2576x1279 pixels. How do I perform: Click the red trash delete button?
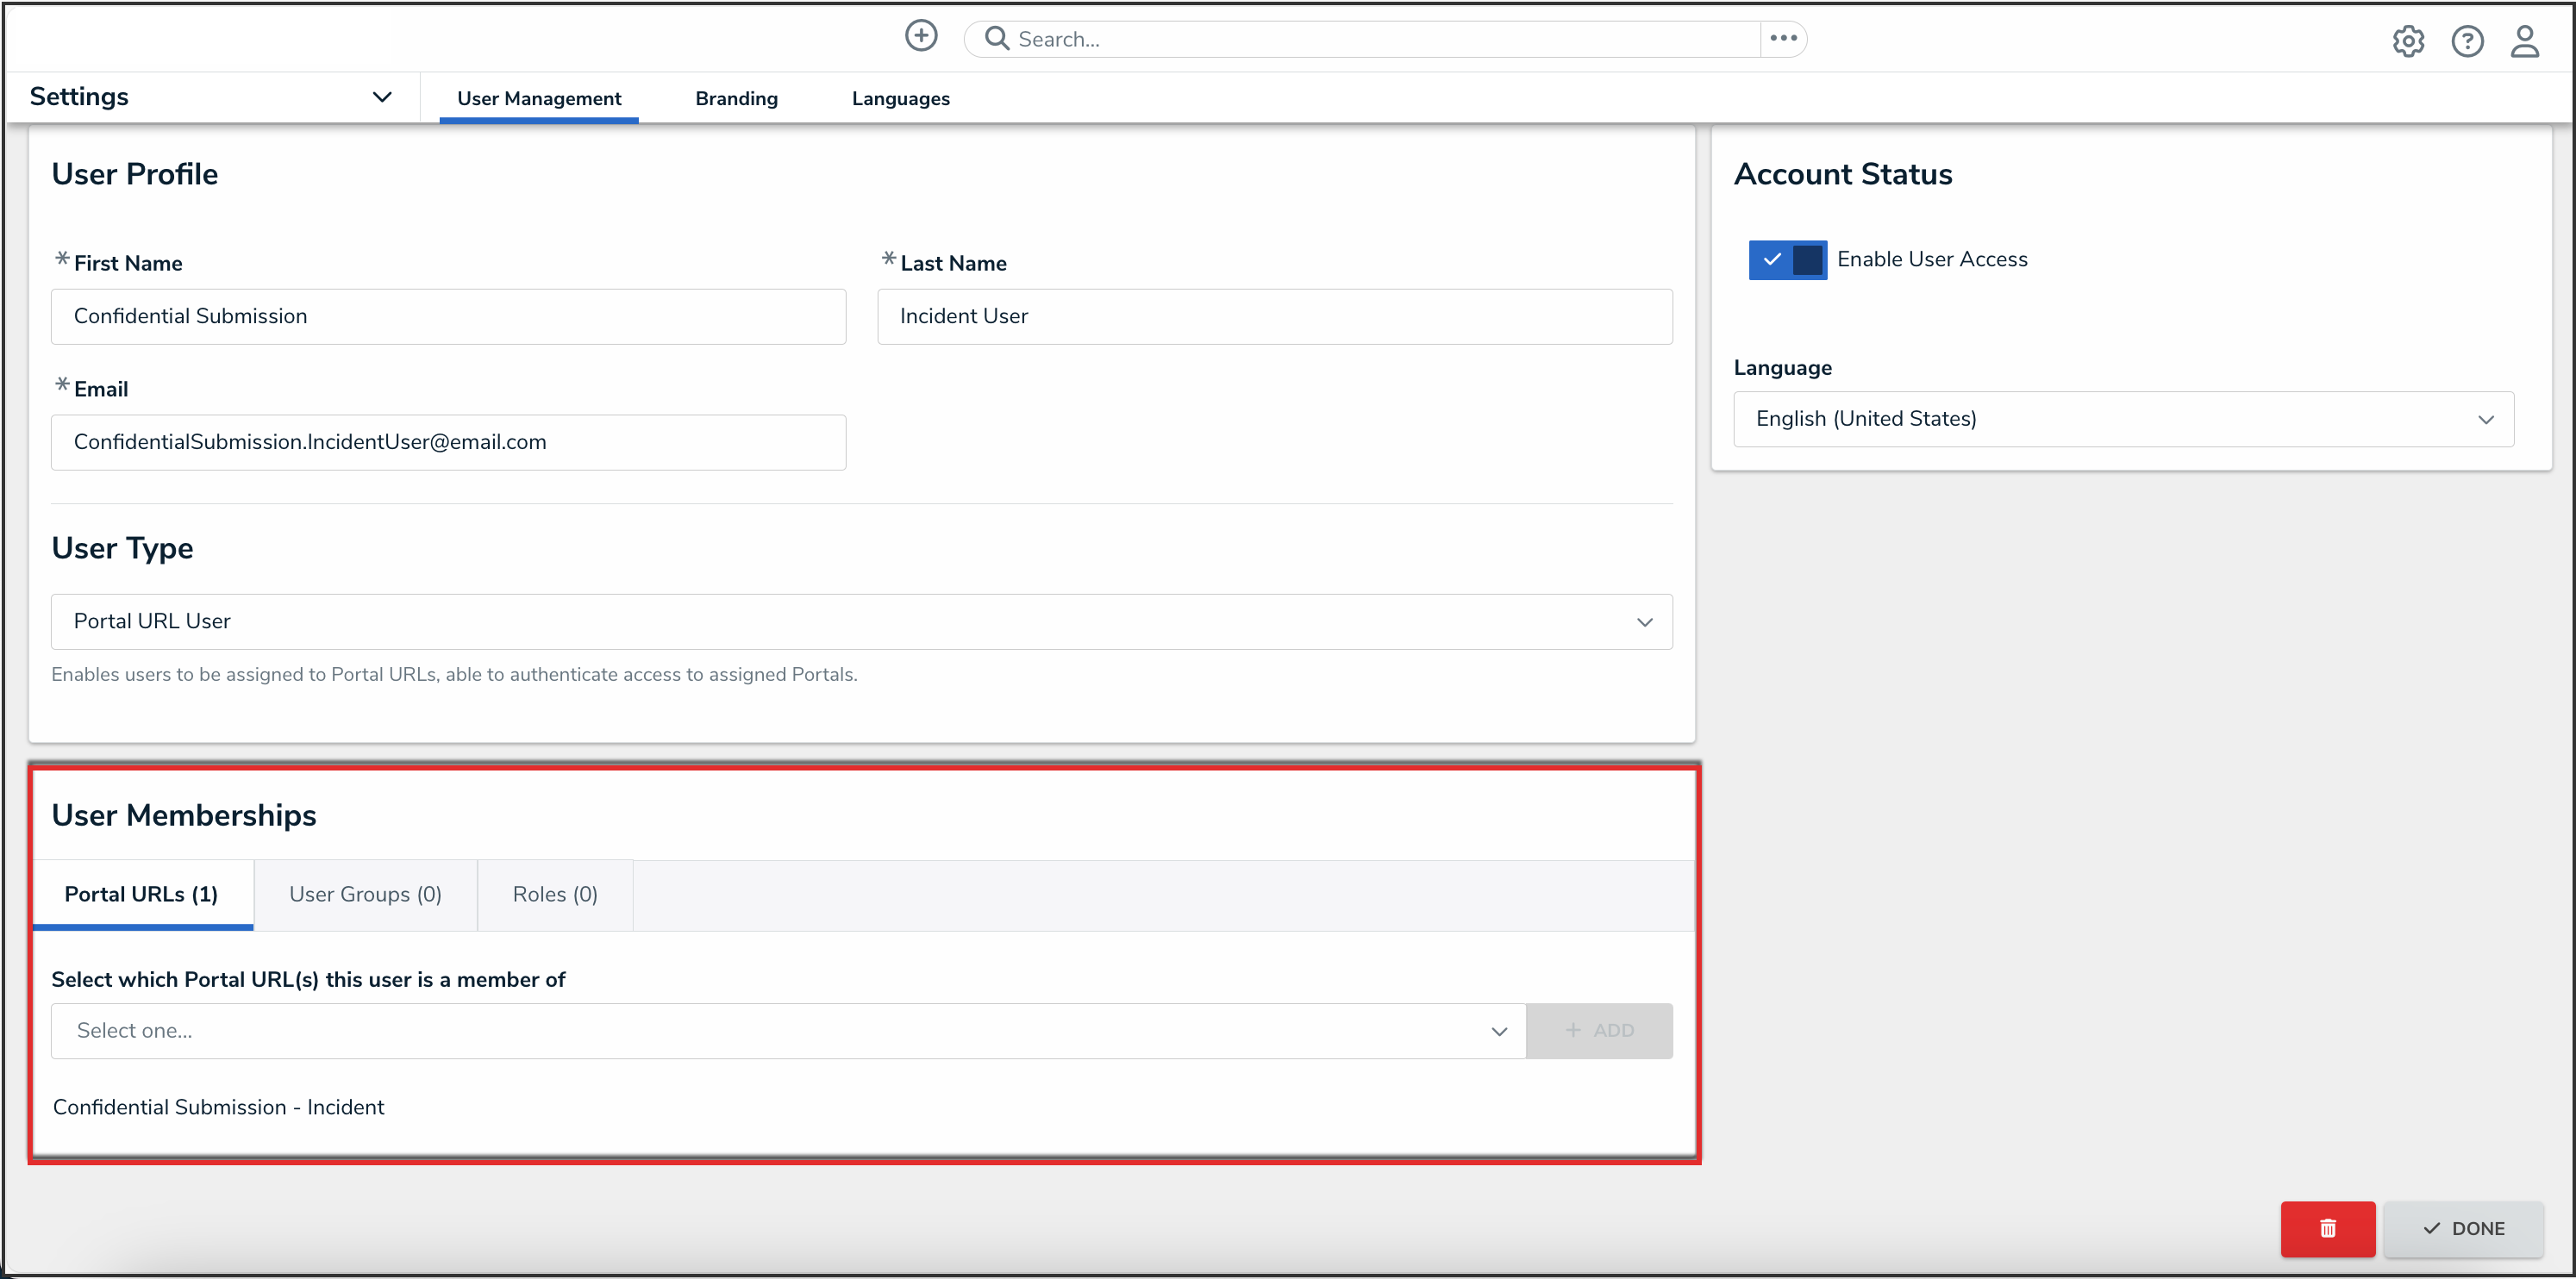tap(2327, 1228)
